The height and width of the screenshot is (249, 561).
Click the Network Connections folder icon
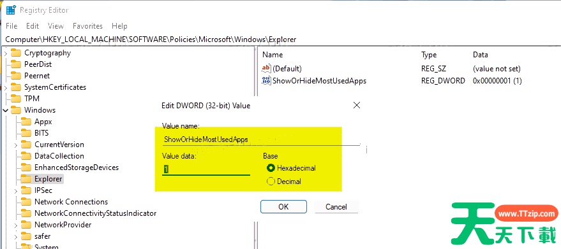coord(26,202)
